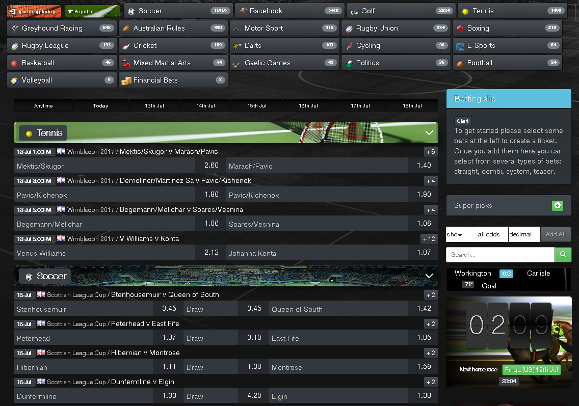The width and height of the screenshot is (579, 406).
Task: Expand +2 markets for Hibernian v Montrose
Action: pyautogui.click(x=431, y=353)
